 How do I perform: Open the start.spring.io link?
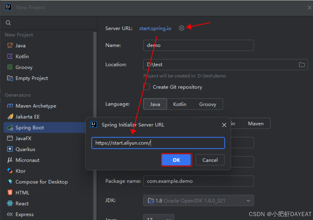(155, 28)
